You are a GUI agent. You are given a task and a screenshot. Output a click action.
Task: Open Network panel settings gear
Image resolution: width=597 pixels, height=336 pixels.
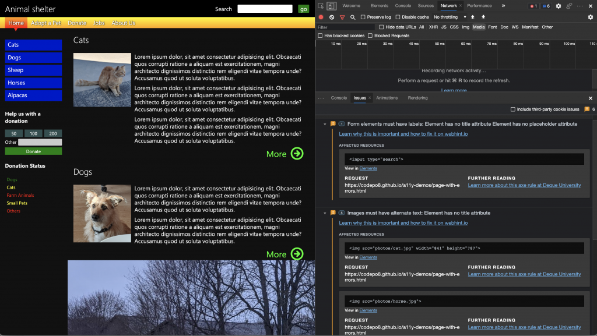coord(590,17)
